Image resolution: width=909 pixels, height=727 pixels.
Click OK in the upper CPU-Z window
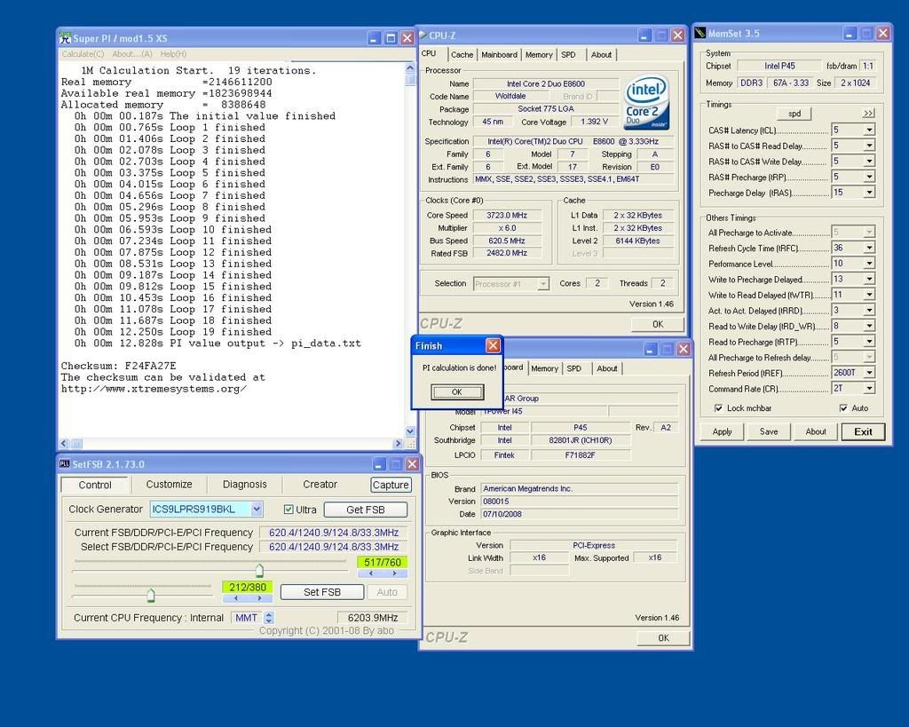coord(658,324)
